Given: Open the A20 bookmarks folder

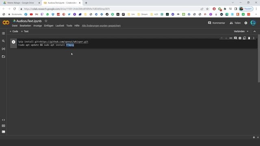Looking at the screenshot, I should (x=154, y=15).
